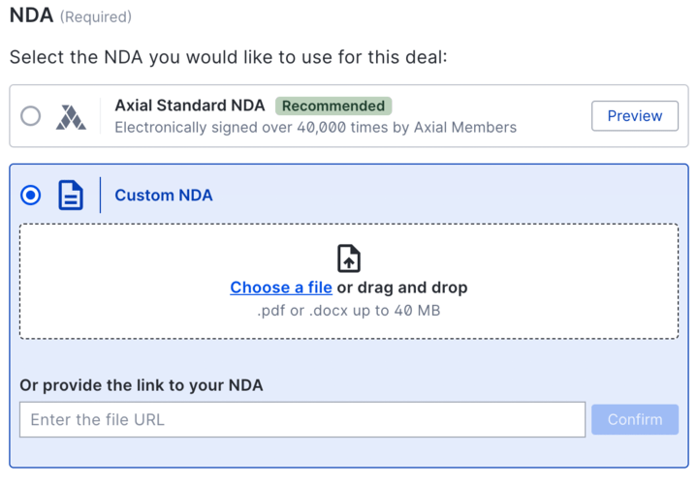Click the Axial Standard NDA title text
Image resolution: width=698 pixels, height=484 pixels.
(x=189, y=106)
